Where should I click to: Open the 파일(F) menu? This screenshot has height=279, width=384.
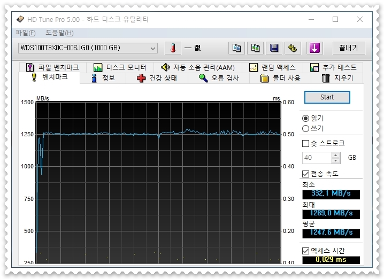click(x=26, y=33)
